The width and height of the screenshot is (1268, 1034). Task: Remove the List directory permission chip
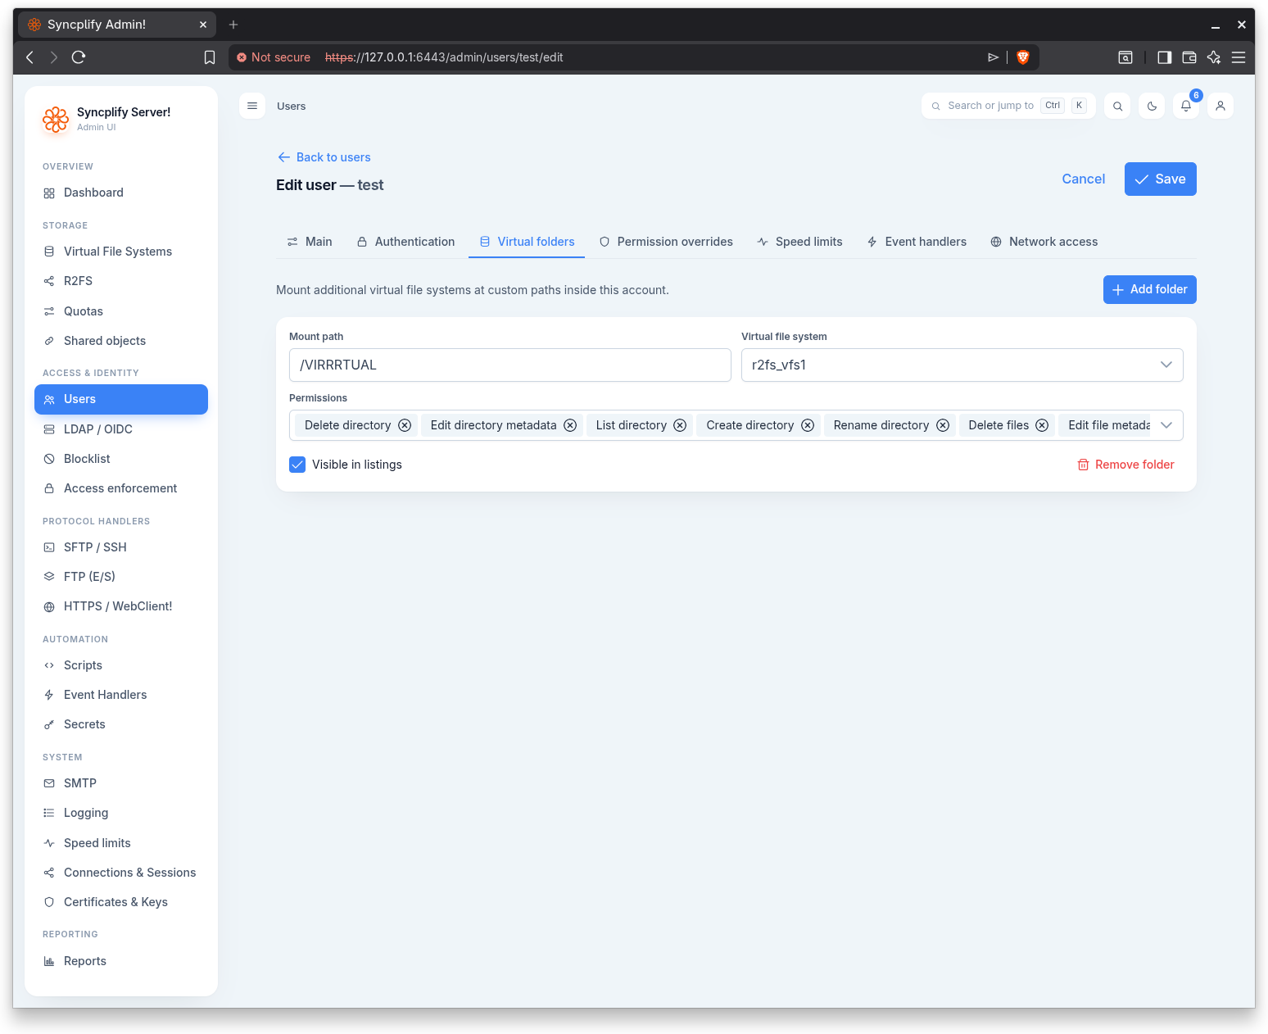pyautogui.click(x=680, y=425)
